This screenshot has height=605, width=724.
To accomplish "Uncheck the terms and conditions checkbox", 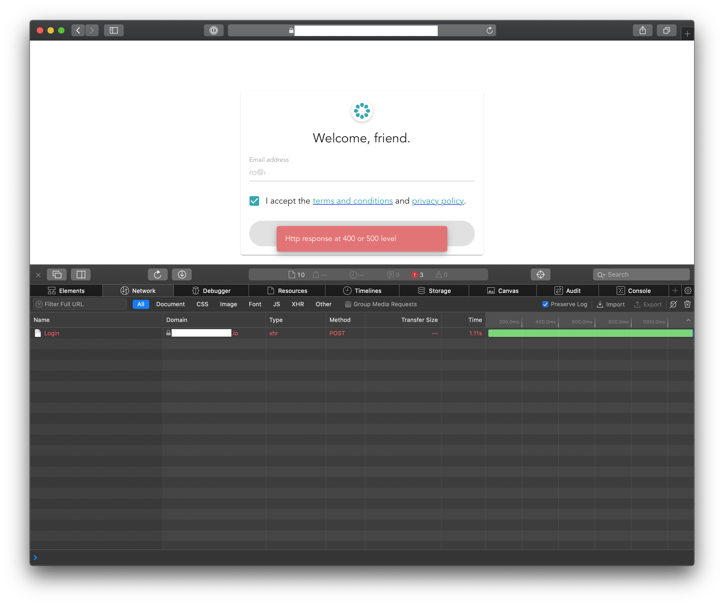I will tap(254, 201).
